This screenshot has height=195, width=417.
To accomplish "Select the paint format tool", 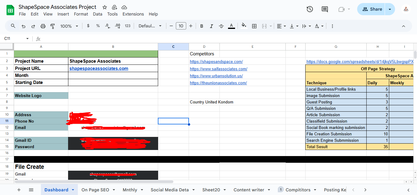I will (53, 26).
